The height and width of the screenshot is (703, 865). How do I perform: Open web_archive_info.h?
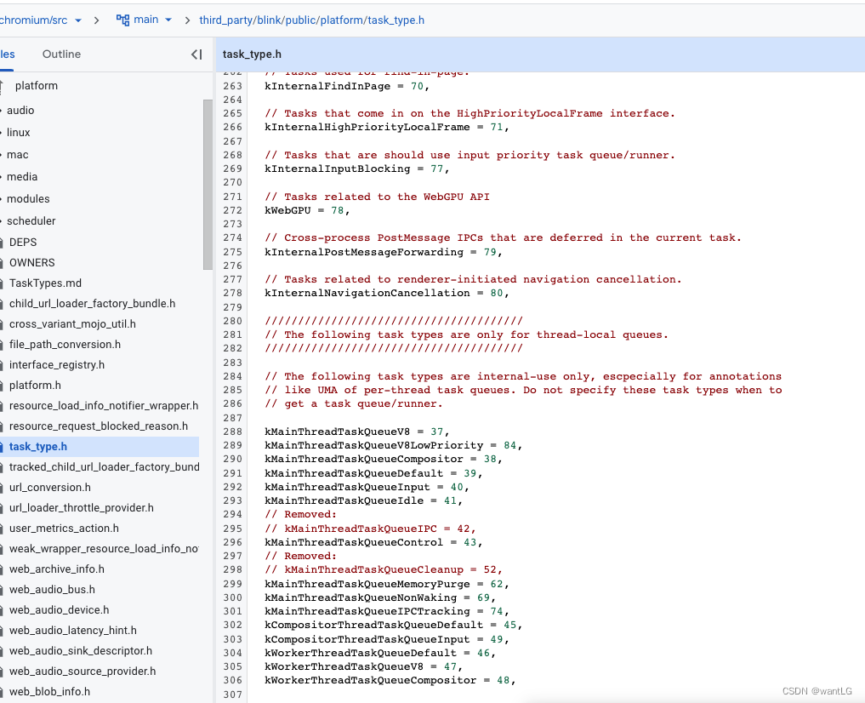coord(57,569)
